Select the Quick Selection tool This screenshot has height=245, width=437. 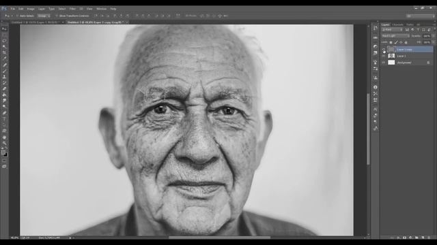tap(5, 47)
